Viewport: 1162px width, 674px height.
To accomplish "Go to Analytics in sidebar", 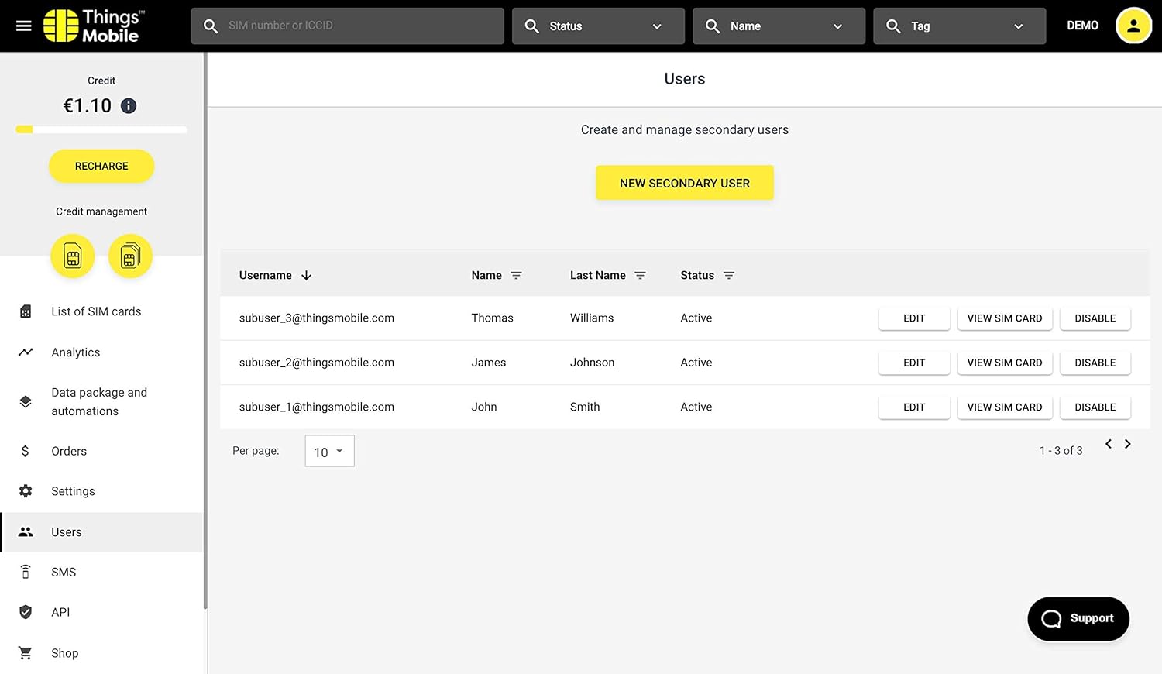I will click(75, 352).
